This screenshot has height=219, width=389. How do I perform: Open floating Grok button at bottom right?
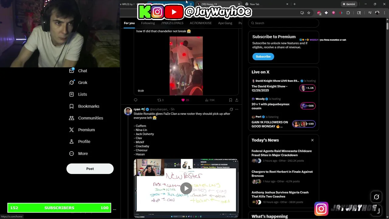tap(376, 197)
